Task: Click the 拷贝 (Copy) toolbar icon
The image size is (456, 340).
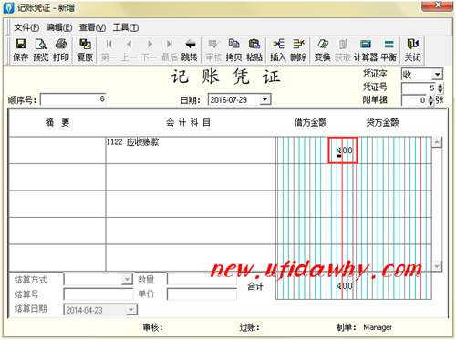Action: [233, 50]
